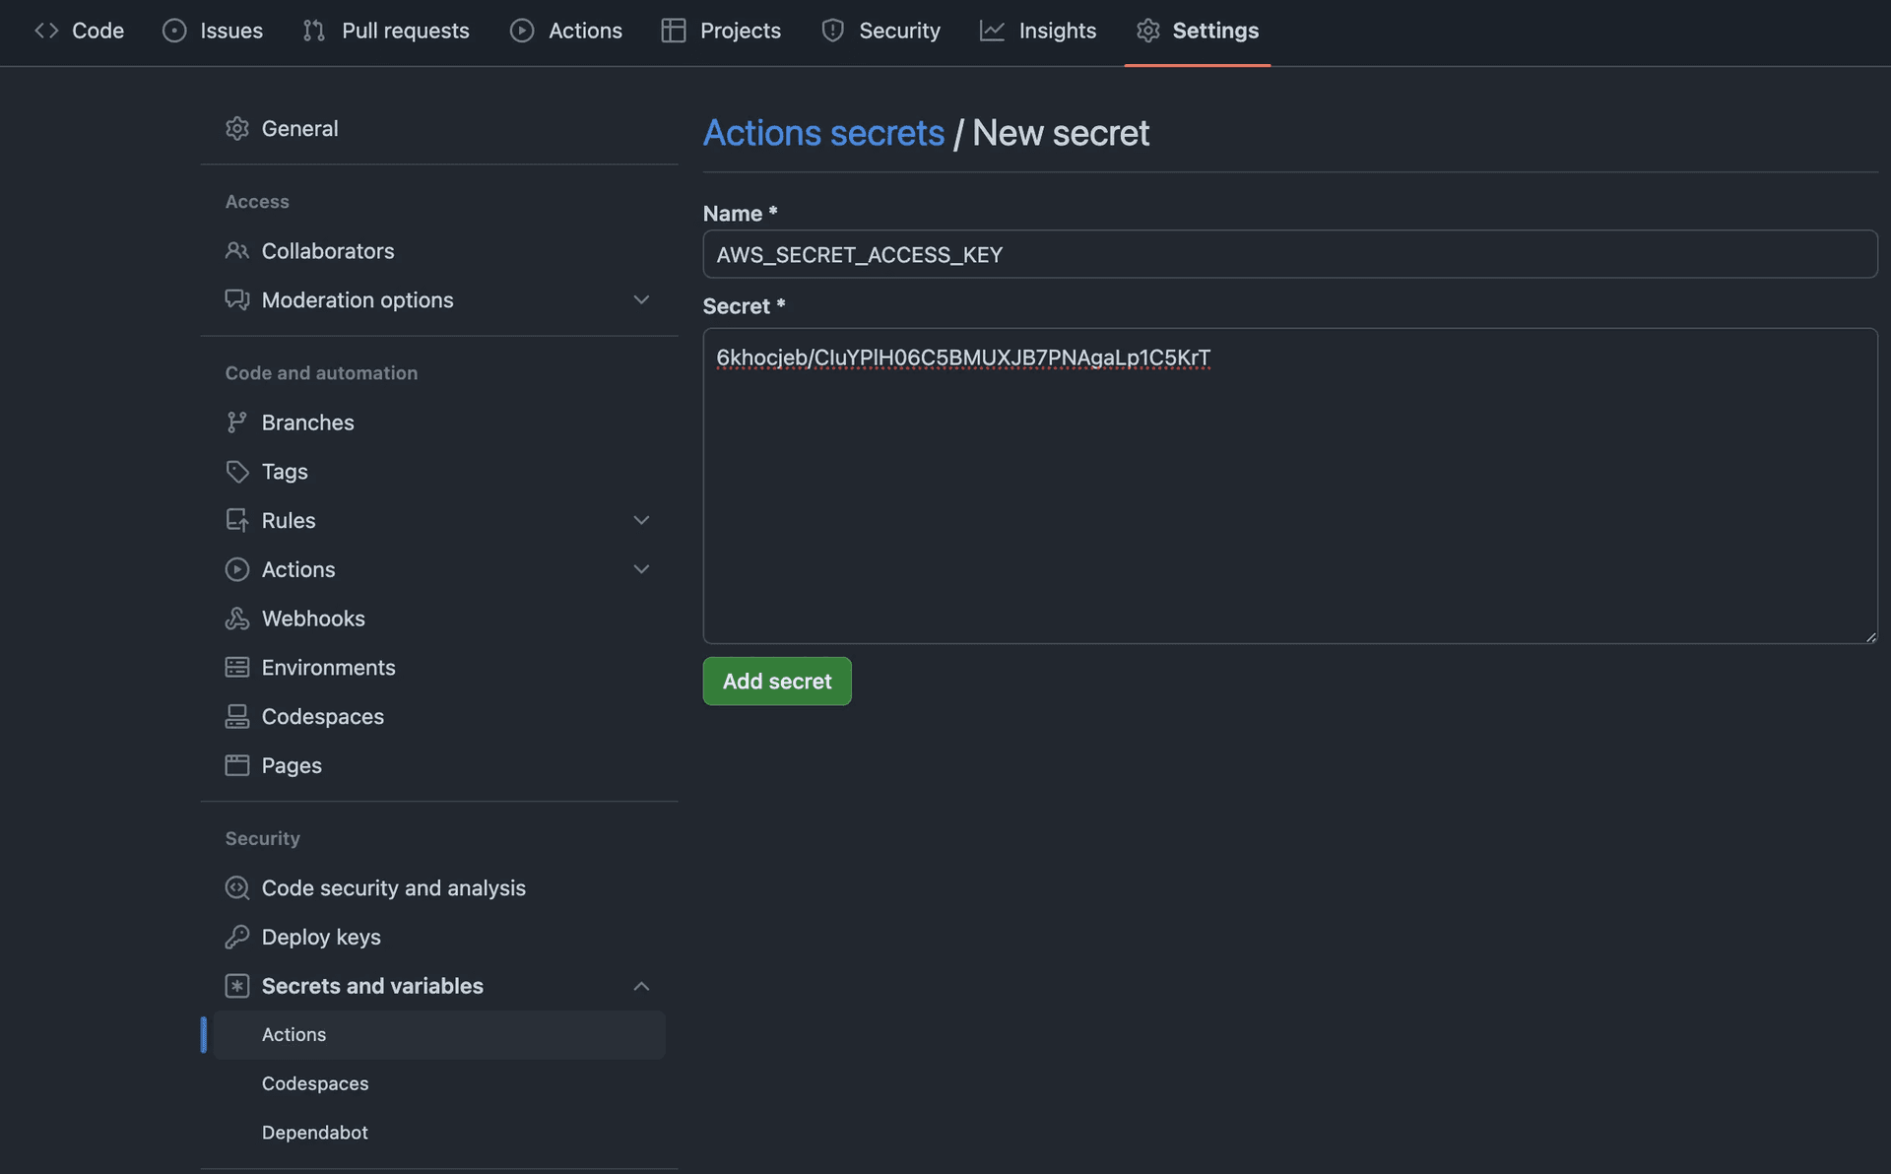Switch to the Insights tab
The image size is (1891, 1174).
[1038, 31]
